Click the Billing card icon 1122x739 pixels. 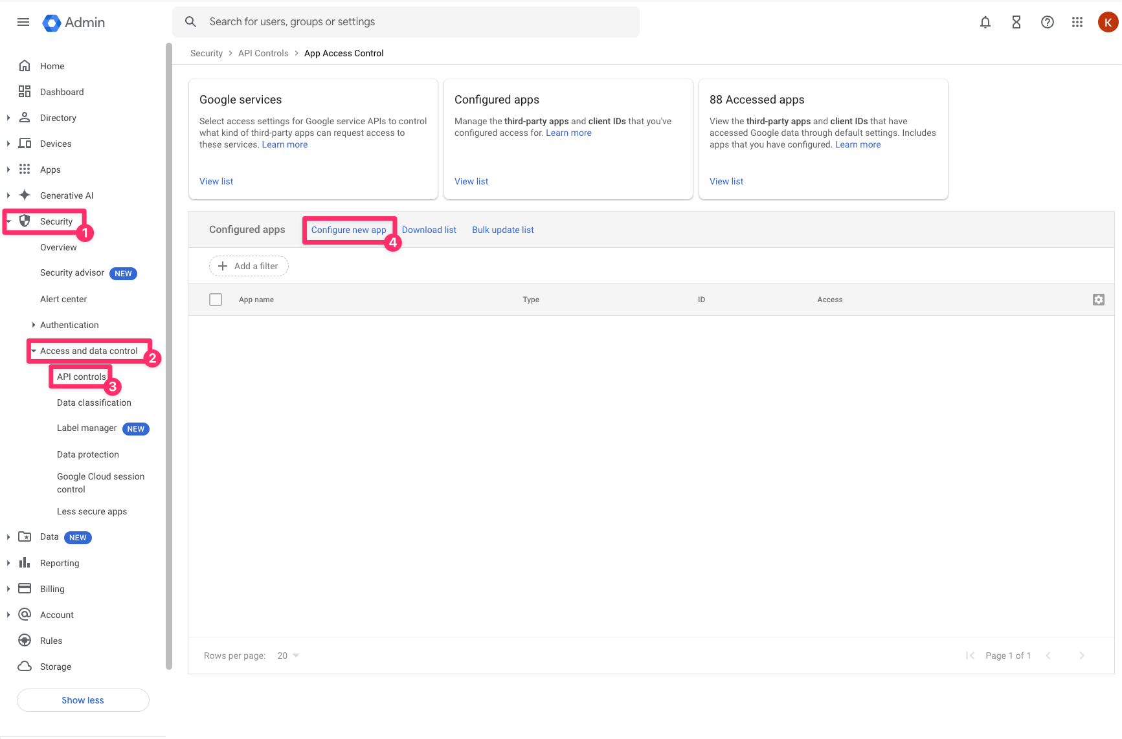[25, 588]
